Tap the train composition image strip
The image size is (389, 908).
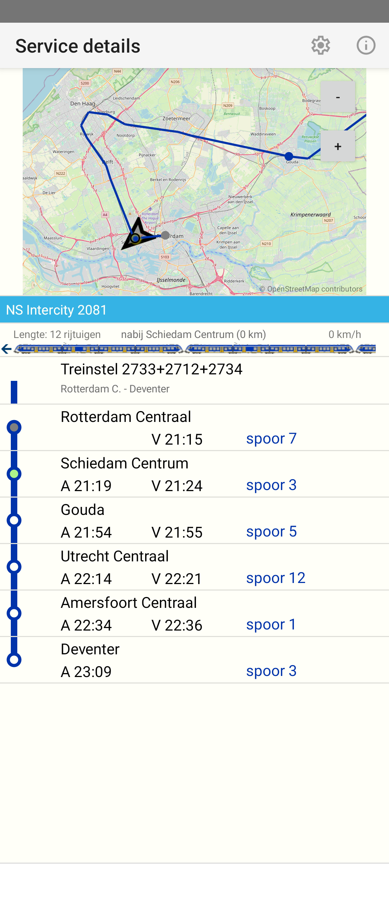[x=194, y=349]
